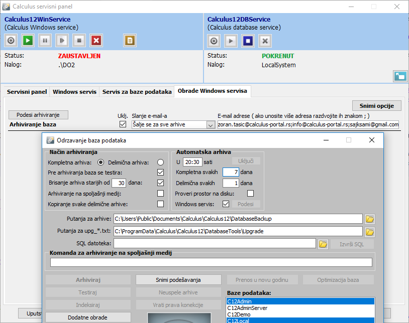Toggle Proveri prostor na disku checkbox
The height and width of the screenshot is (323, 409).
250,193
